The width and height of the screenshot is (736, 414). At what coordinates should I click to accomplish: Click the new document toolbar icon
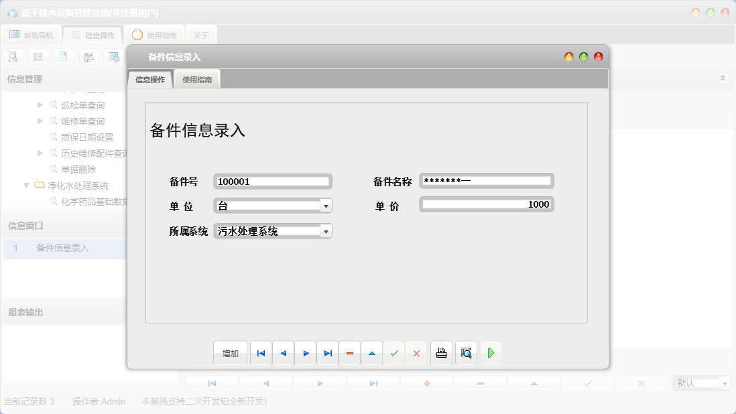tap(64, 56)
